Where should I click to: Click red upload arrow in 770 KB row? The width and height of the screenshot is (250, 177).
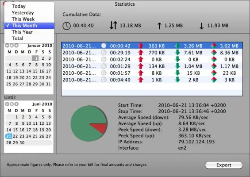140,53
